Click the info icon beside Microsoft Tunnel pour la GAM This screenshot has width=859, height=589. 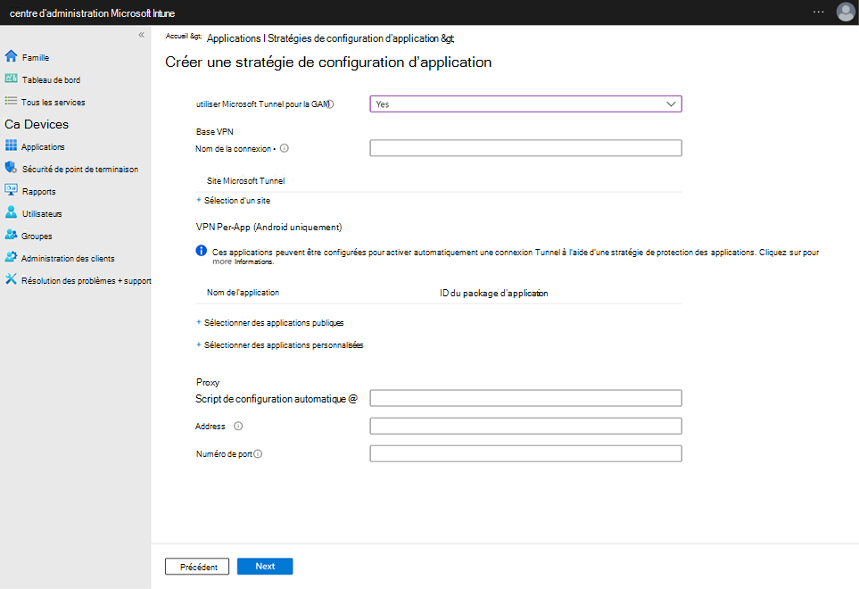pos(330,104)
